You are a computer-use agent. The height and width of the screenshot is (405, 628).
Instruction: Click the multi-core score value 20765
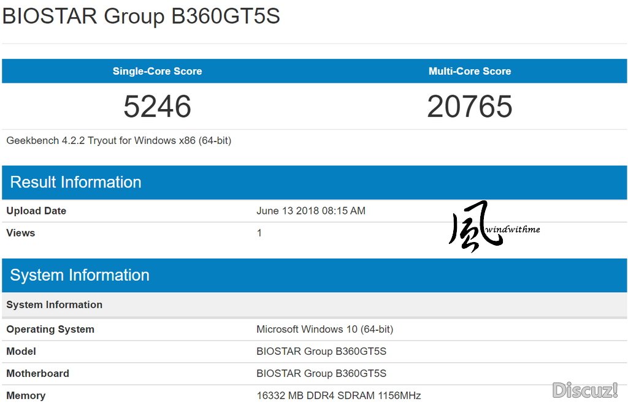pyautogui.click(x=470, y=107)
